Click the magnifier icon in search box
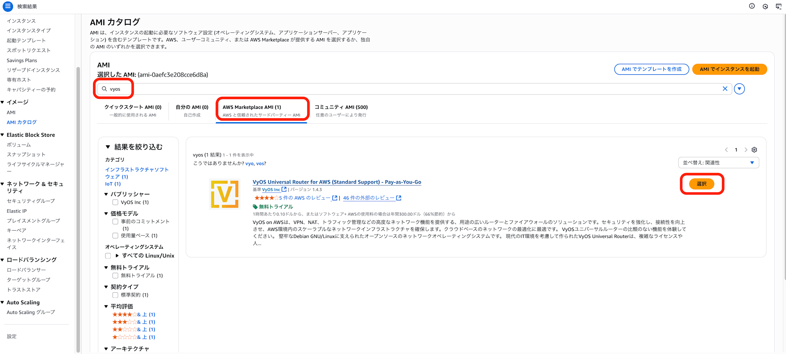Viewport: 786px width, 354px height. tap(105, 89)
